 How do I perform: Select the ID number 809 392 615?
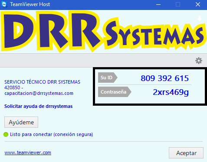click(x=165, y=78)
